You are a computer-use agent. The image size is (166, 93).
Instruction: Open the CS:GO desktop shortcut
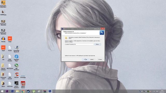point(3,4)
